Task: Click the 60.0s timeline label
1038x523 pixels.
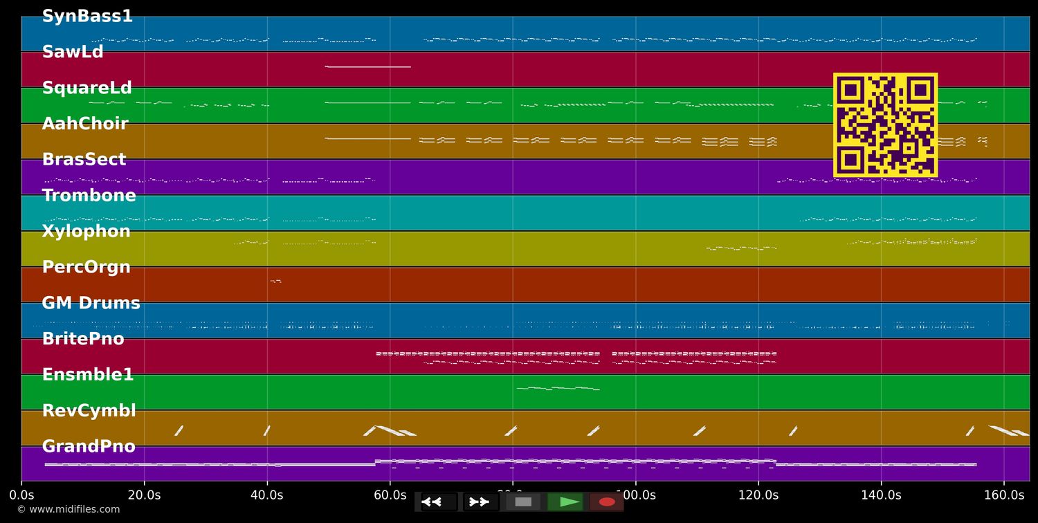Action: coord(391,495)
